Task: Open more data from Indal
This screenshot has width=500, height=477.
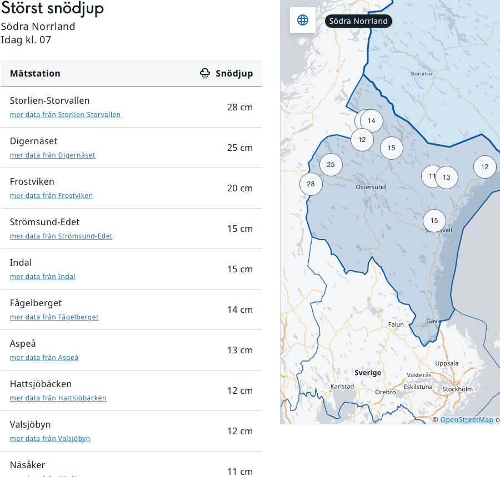Action: 42,277
